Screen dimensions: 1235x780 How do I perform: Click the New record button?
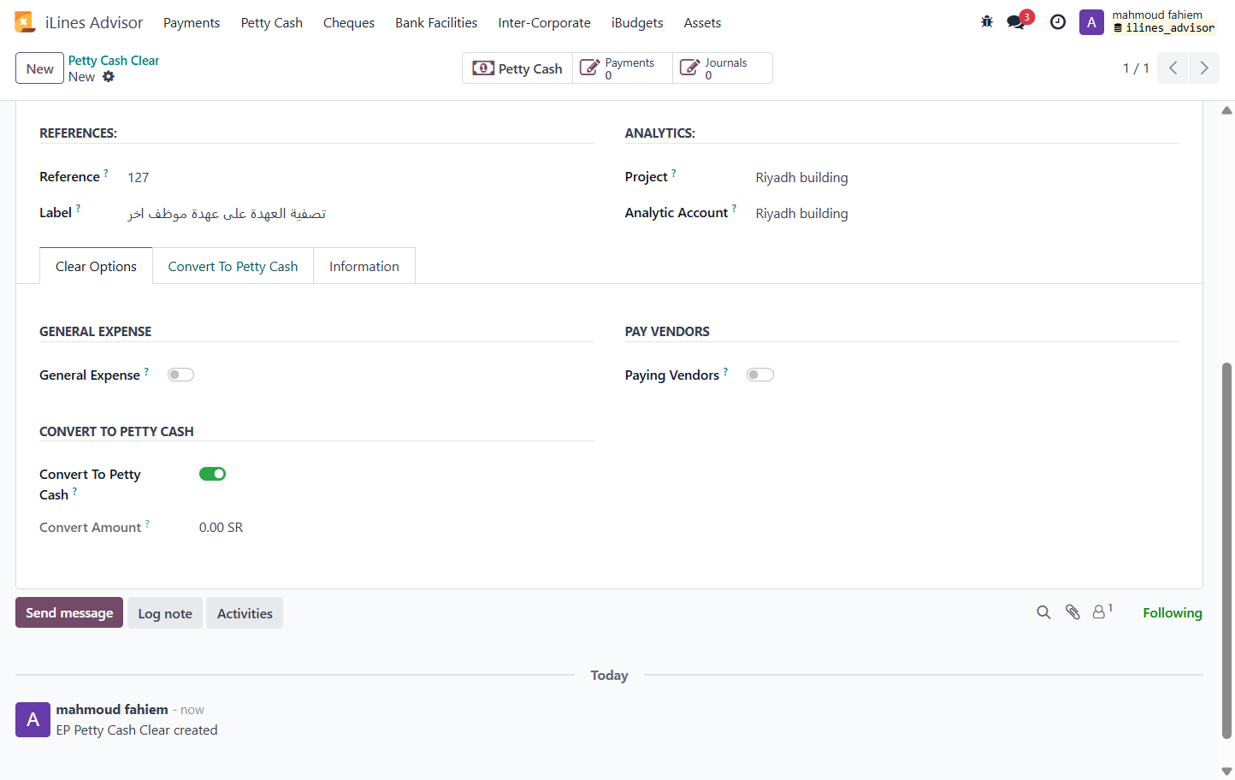click(39, 68)
